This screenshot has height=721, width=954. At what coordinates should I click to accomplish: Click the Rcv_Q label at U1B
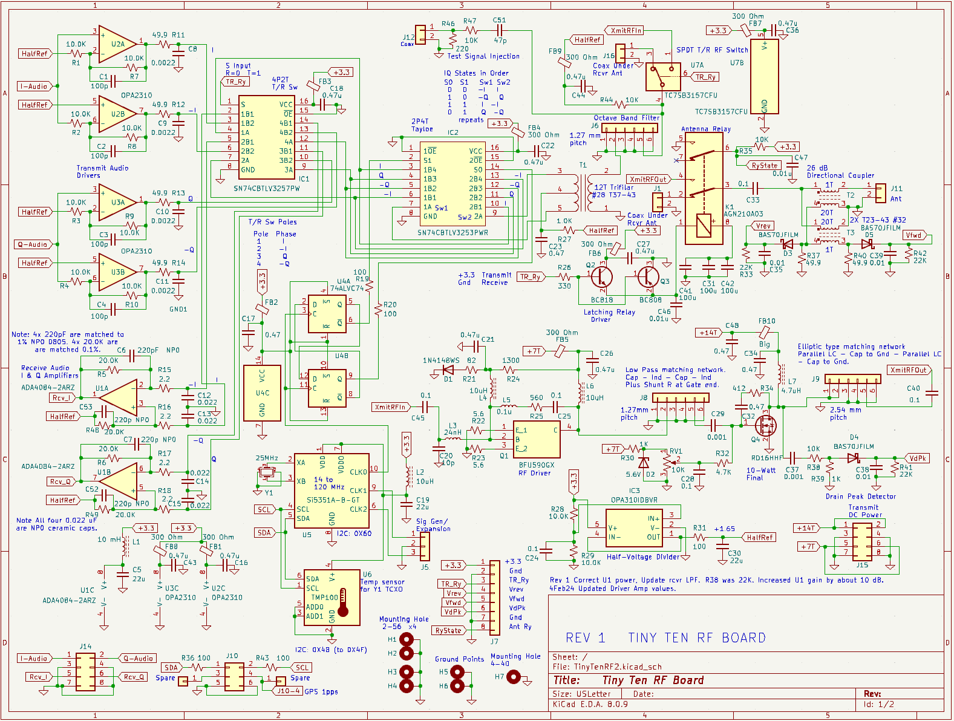pos(62,481)
